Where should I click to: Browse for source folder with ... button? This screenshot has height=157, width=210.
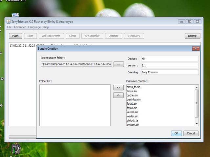click(x=118, y=64)
